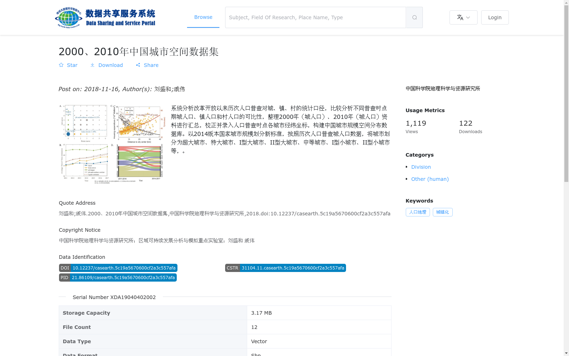Click the 中国科学院地理科学与资源研究所 institution name
This screenshot has height=356, width=569.
[x=443, y=89]
